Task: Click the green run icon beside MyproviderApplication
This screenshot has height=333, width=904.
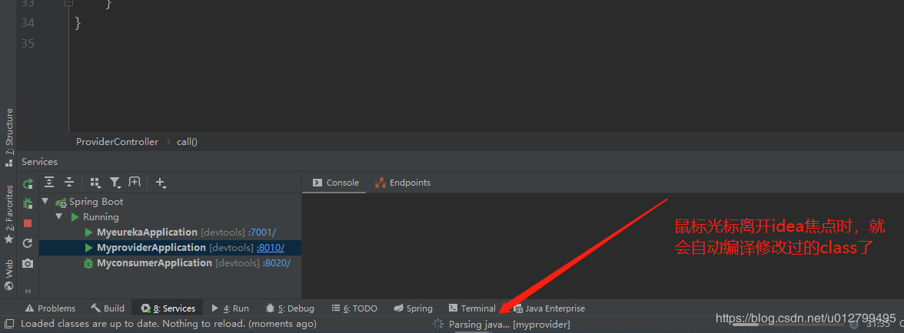Action: coord(89,248)
